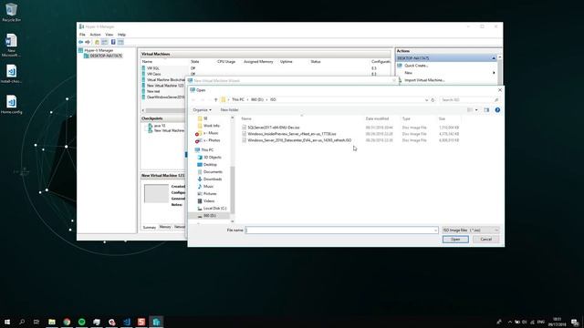
Task: Open Chrome from the taskbar
Action: click(67, 322)
